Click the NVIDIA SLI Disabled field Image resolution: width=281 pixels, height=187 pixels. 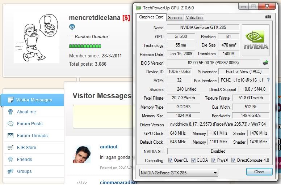[218, 151]
